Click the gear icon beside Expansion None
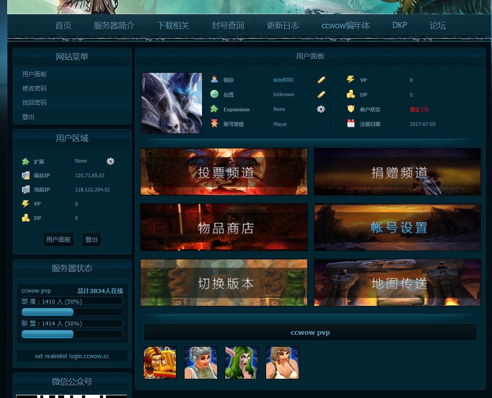This screenshot has width=492, height=398. (x=321, y=109)
